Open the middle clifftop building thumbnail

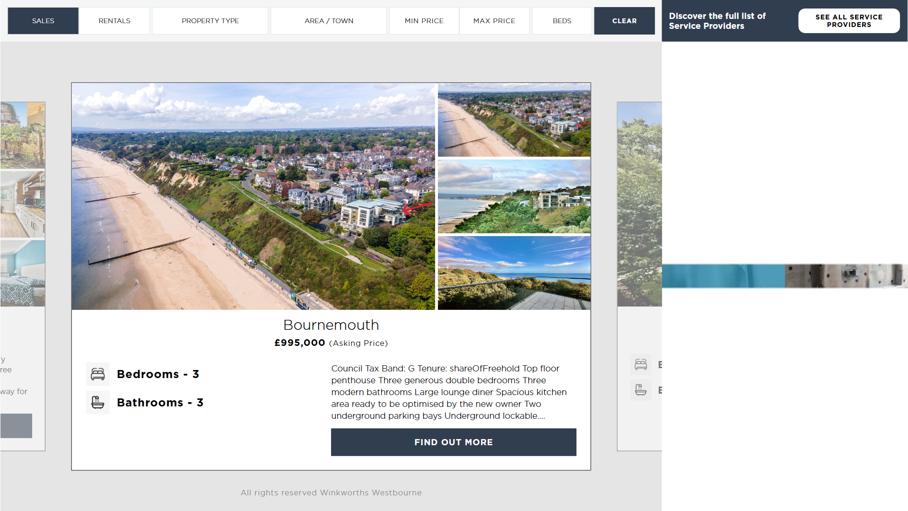coord(514,196)
